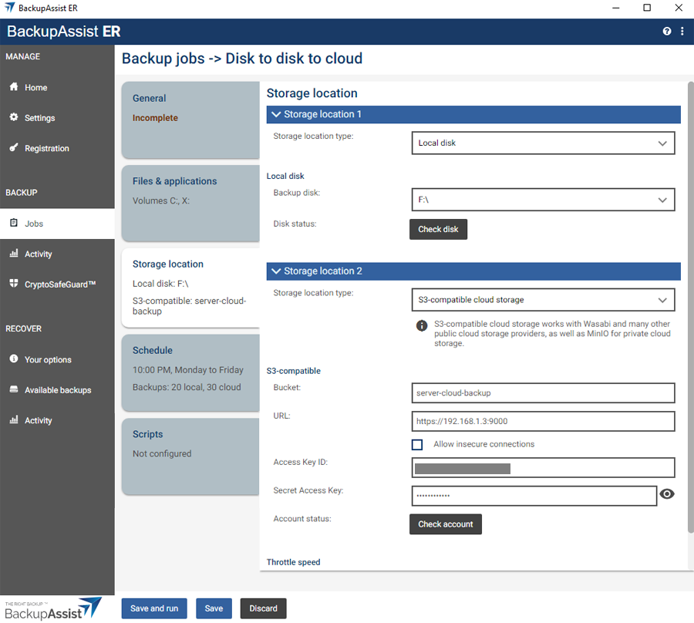
Task: Go to Home in the sidebar
Action: [x=57, y=88]
